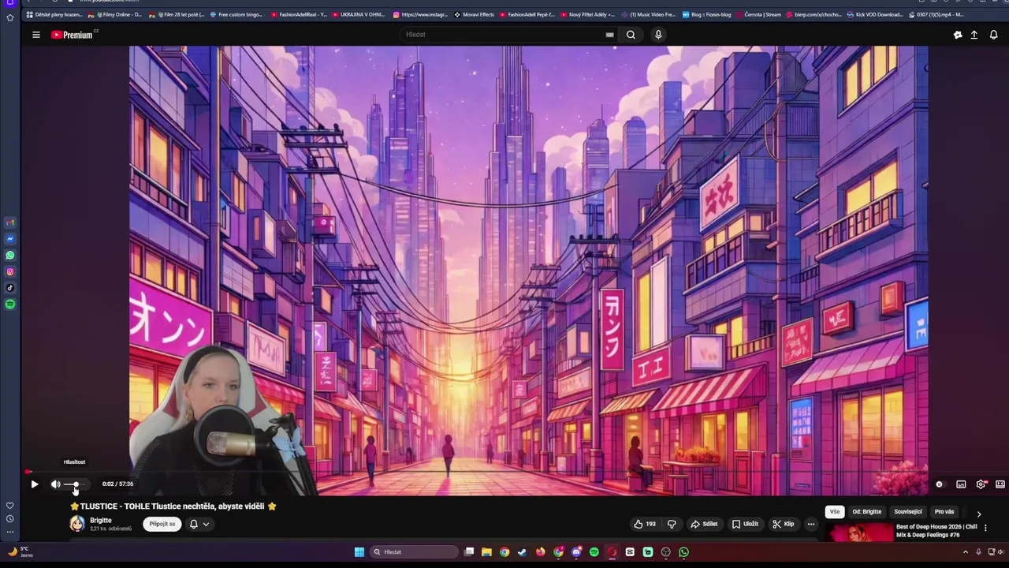Click the Klip clip button
Viewport: 1009px width, 568px height.
[x=784, y=524]
